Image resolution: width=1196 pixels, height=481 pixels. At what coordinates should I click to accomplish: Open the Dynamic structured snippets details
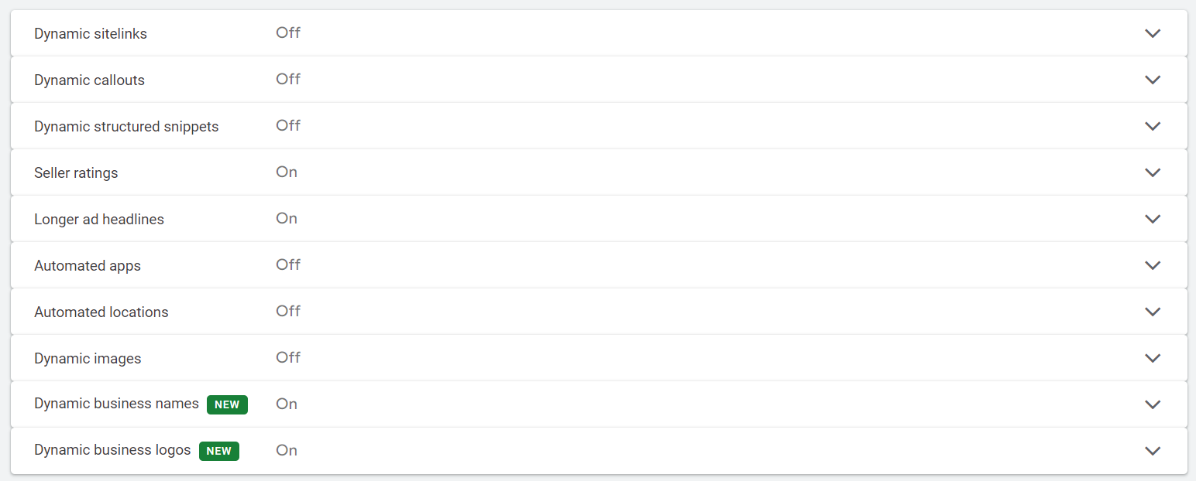(x=1153, y=126)
